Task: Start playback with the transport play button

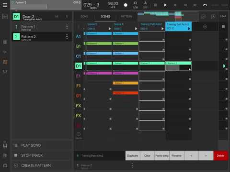Action: [x=165, y=5]
